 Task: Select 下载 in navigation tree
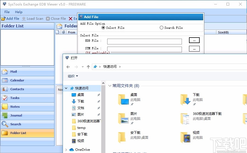point(81,101)
